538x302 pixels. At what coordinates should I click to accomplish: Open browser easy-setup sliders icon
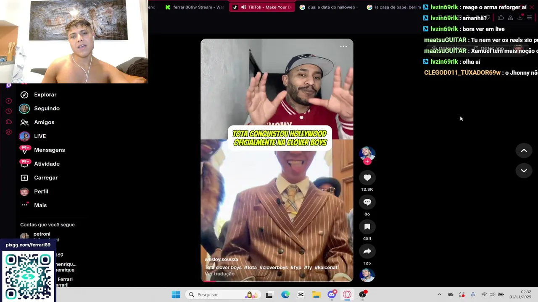point(530,18)
